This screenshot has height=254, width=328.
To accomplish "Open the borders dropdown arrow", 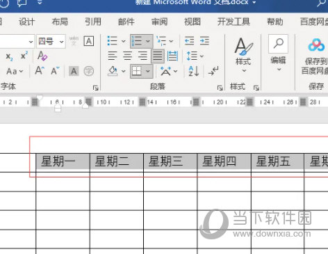I will tap(148, 71).
